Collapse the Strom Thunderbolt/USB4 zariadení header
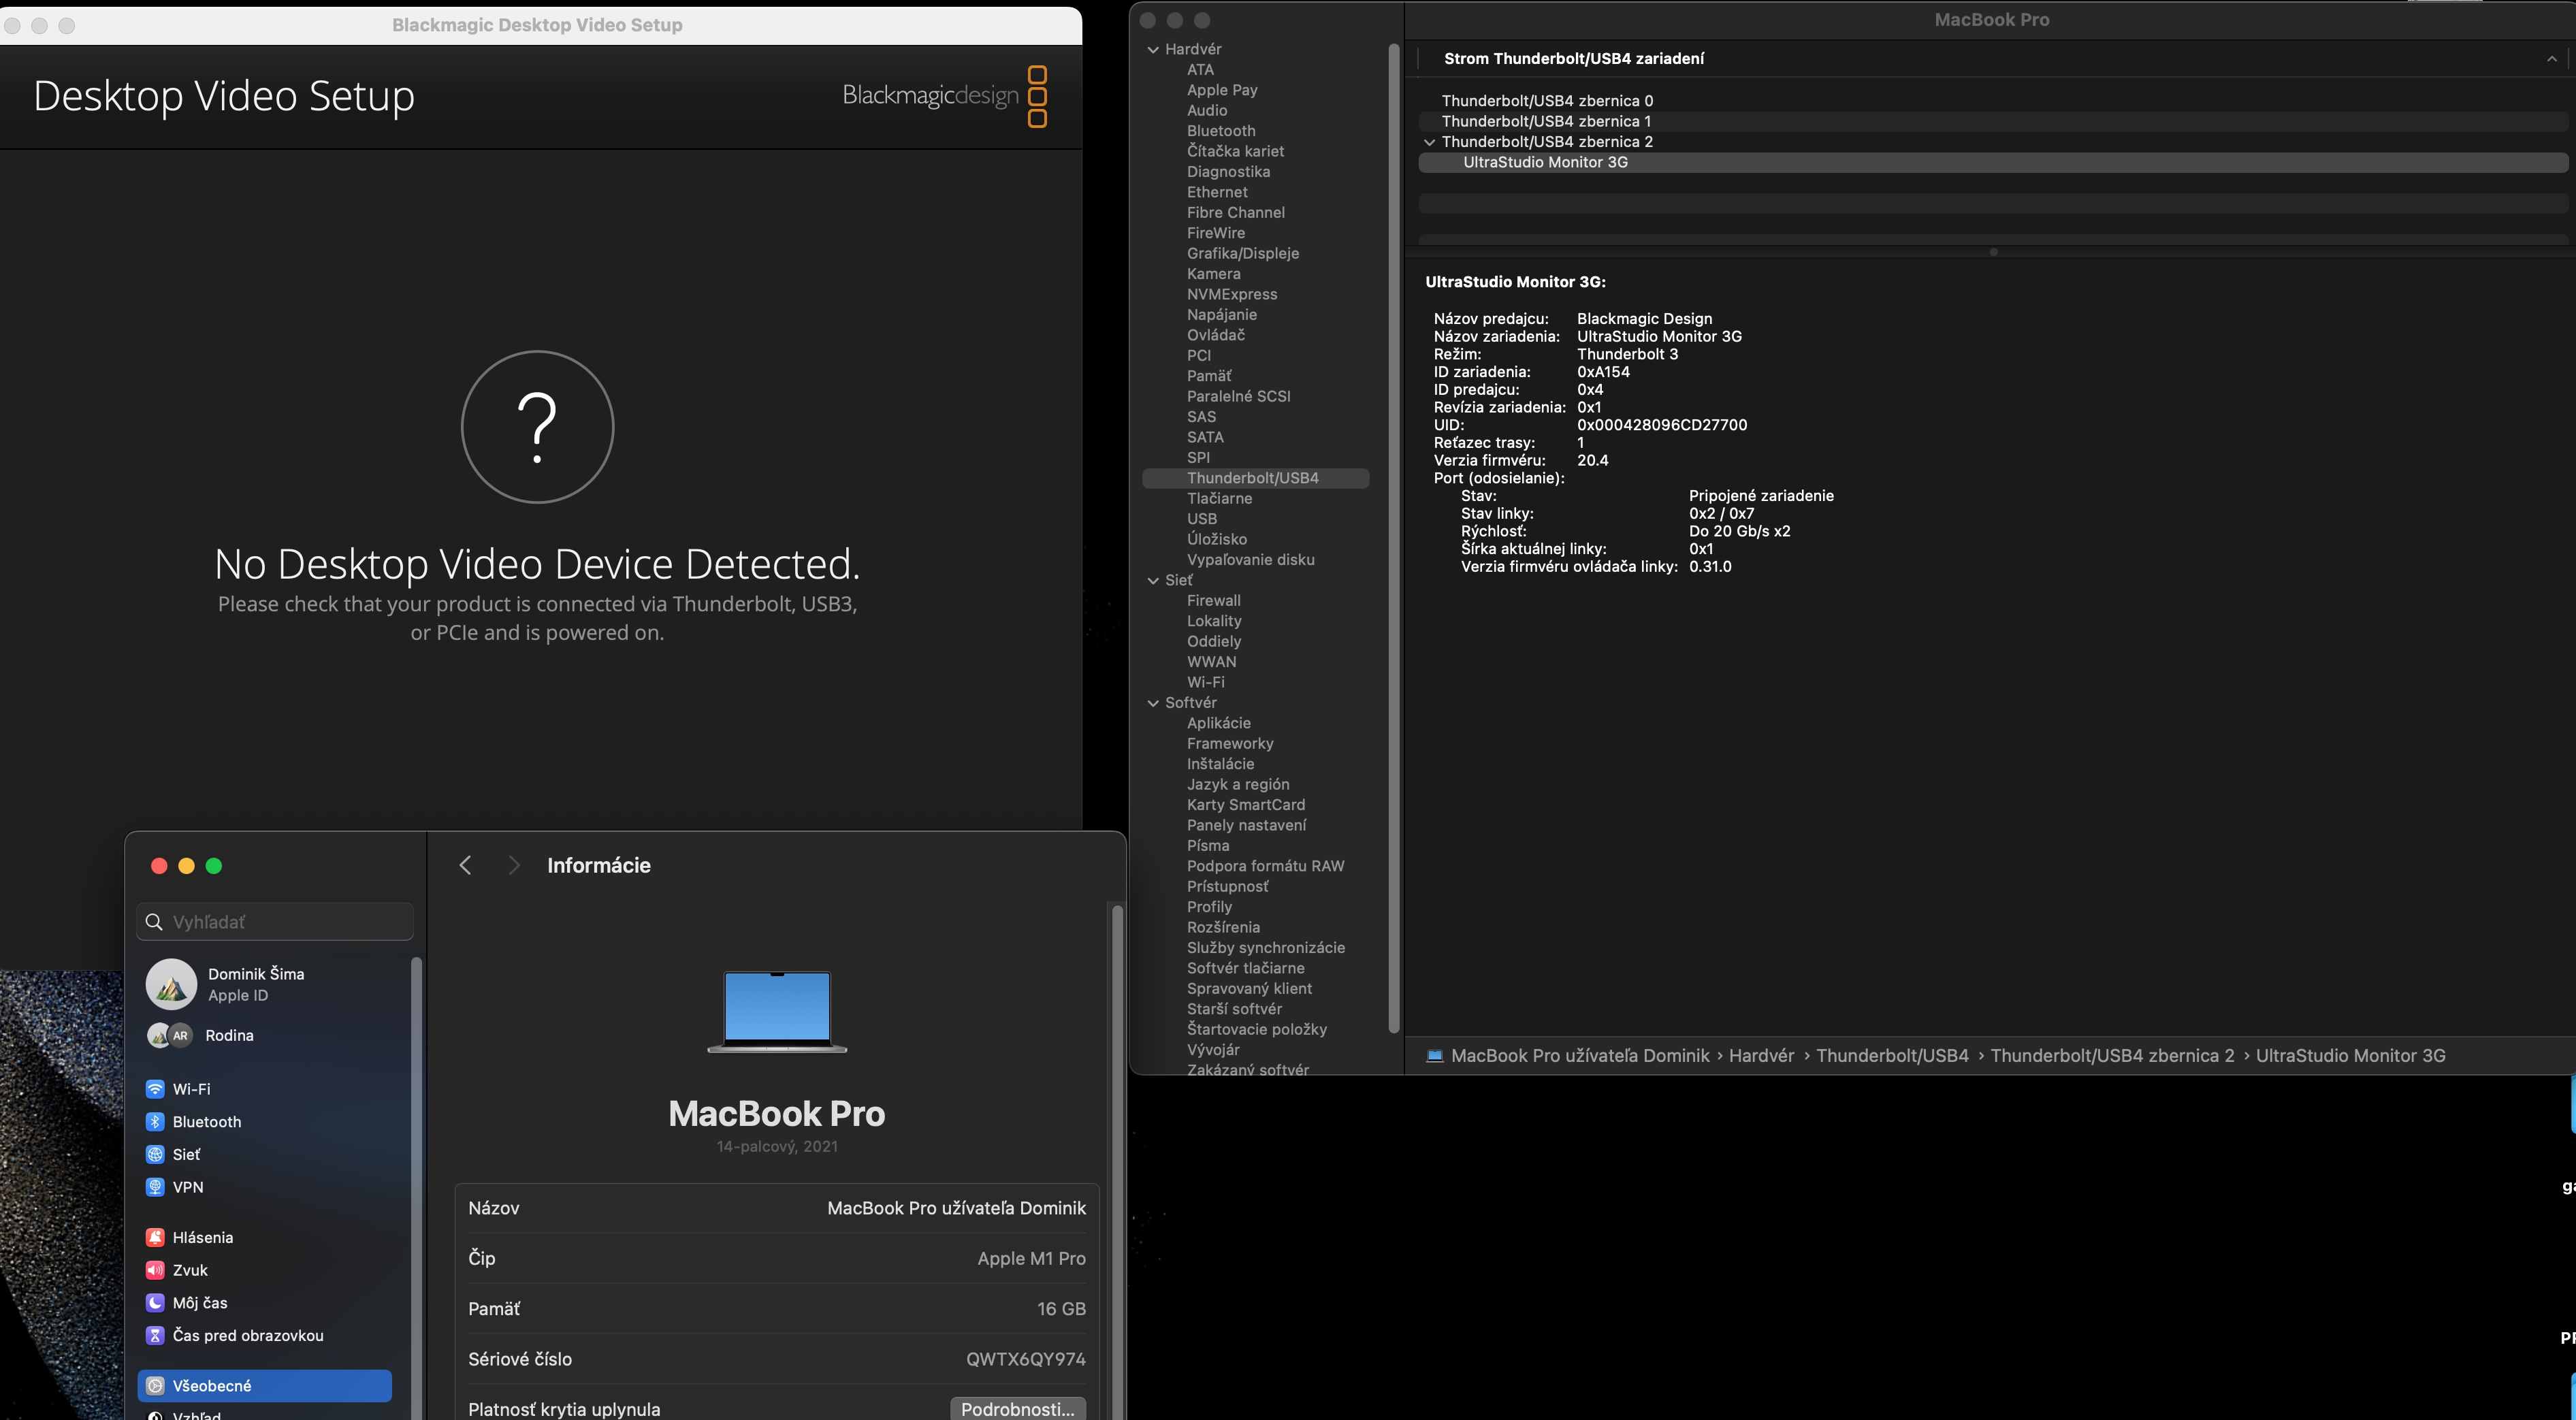The width and height of the screenshot is (2576, 1420). pos(2551,59)
